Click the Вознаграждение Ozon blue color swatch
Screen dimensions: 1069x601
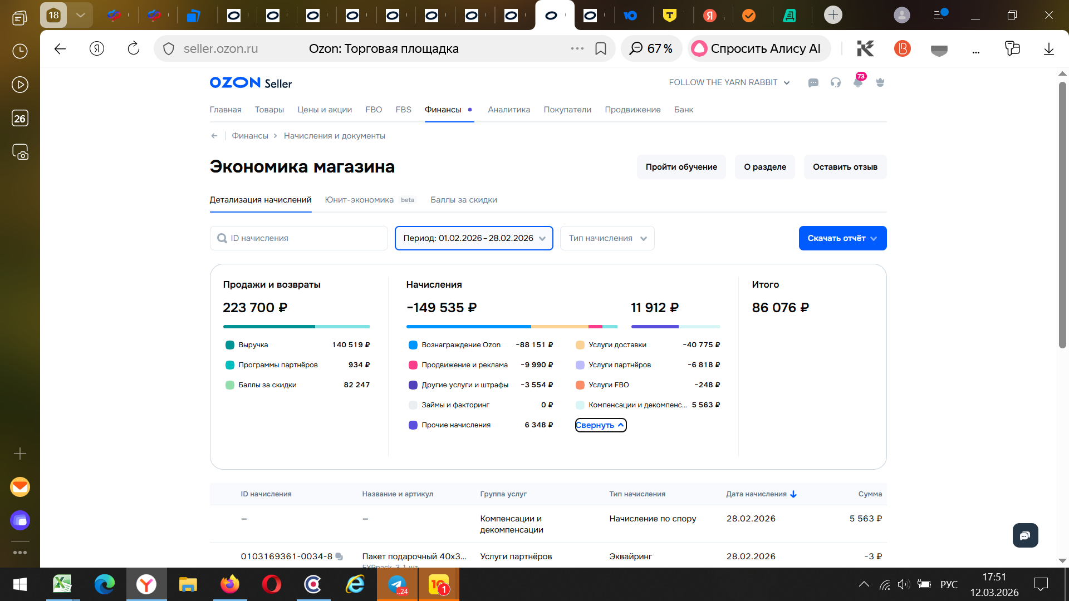(413, 345)
